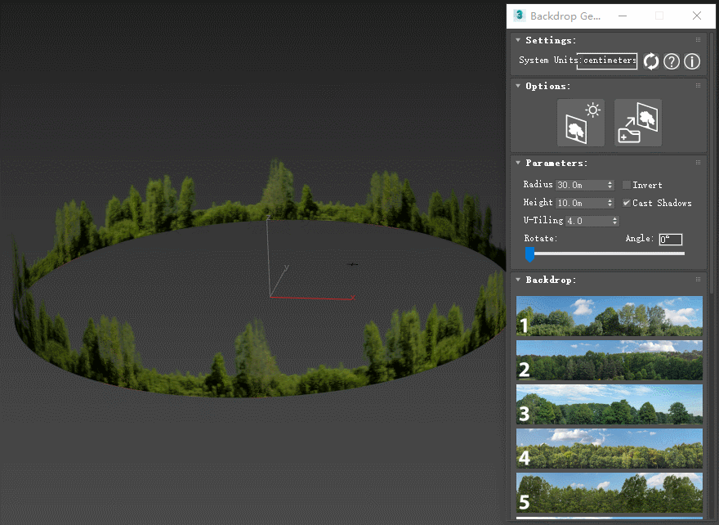The image size is (719, 525).
Task: Collapse the Parameters rollout
Action: 518,163
